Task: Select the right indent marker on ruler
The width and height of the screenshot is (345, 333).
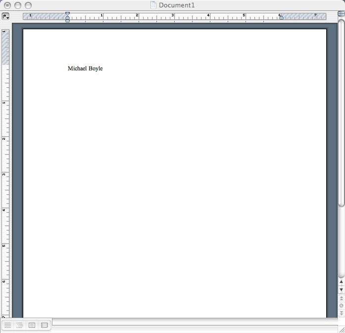Action: pos(282,17)
